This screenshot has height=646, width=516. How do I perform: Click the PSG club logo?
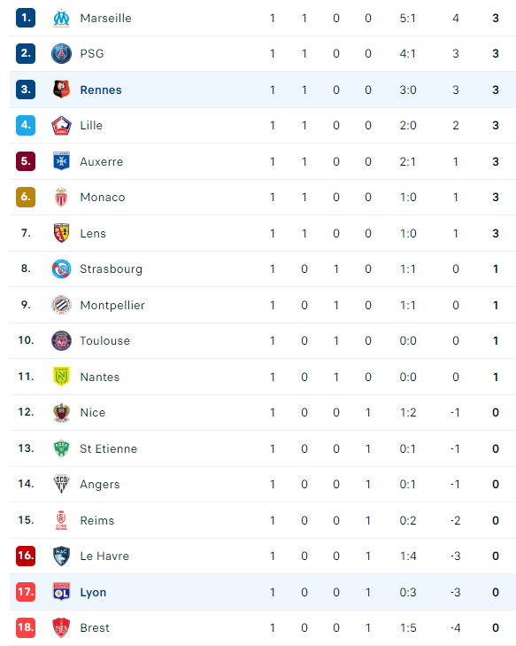pyautogui.click(x=61, y=53)
